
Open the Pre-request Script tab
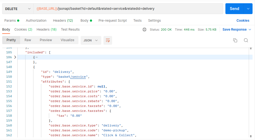[112, 21]
